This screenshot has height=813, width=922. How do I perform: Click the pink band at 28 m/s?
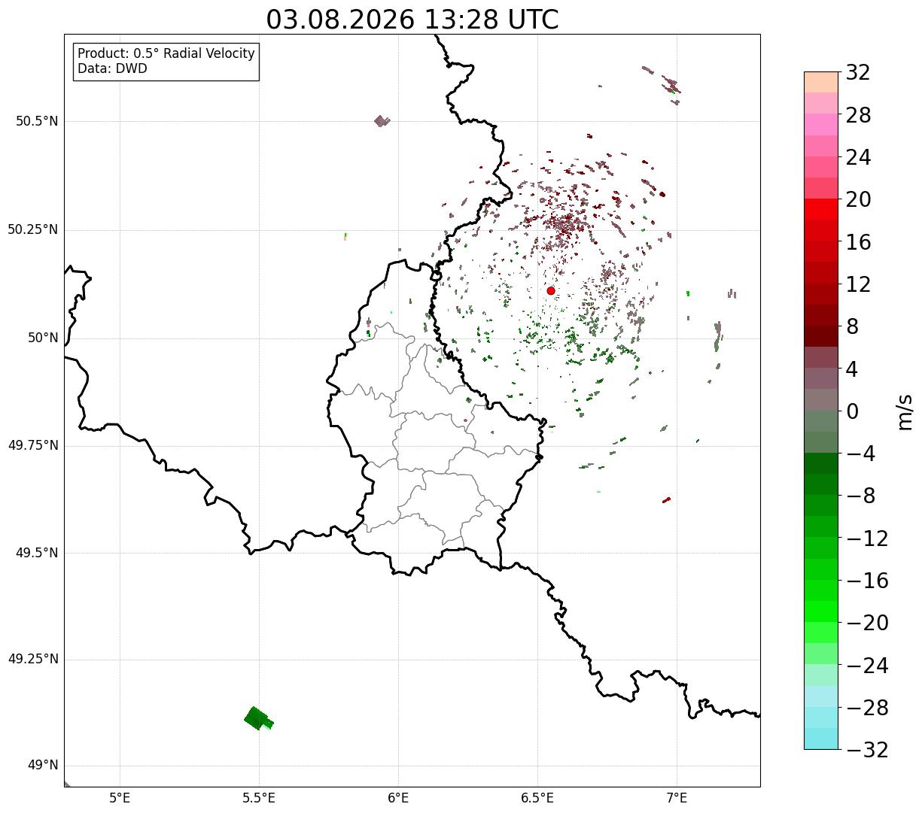click(821, 124)
